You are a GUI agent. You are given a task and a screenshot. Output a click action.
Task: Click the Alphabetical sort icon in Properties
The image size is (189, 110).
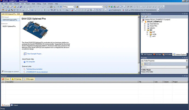[x=145, y=64]
